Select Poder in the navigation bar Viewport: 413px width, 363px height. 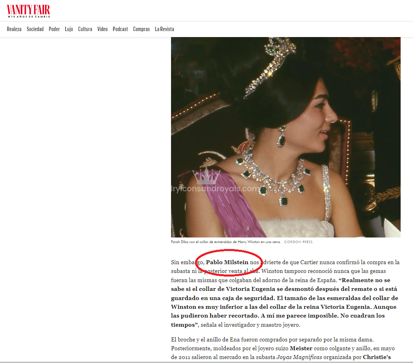click(54, 29)
